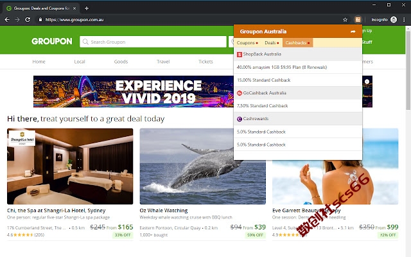Click the Shangri-La hotel logo badge
Image resolution: width=411 pixels, height=257 pixels.
(x=22, y=138)
